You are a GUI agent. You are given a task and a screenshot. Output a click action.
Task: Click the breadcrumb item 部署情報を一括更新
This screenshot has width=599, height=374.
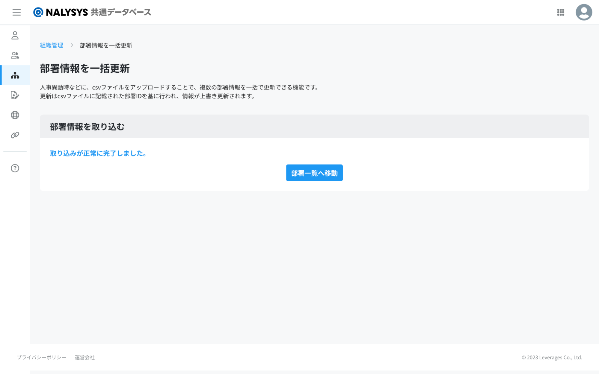pos(106,45)
